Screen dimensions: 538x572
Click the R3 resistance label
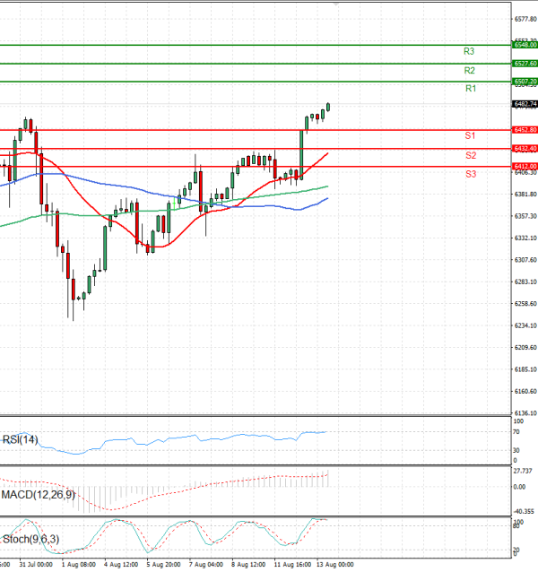[469, 51]
